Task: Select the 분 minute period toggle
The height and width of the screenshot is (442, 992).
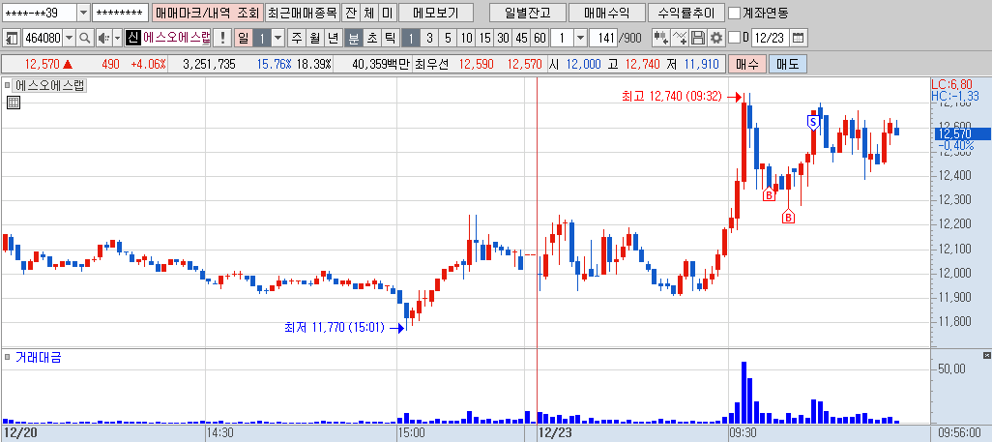Action: (x=354, y=38)
